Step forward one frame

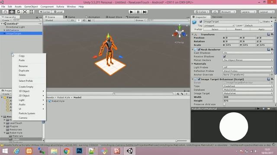pyautogui.click(x=145, y=12)
